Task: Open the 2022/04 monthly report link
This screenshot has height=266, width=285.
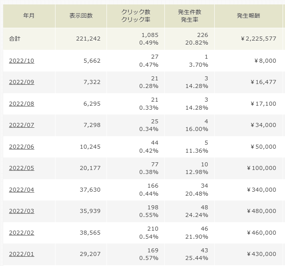Action: click(21, 190)
